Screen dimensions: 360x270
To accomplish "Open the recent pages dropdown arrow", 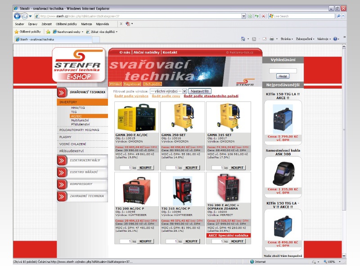I will click(x=30, y=16).
